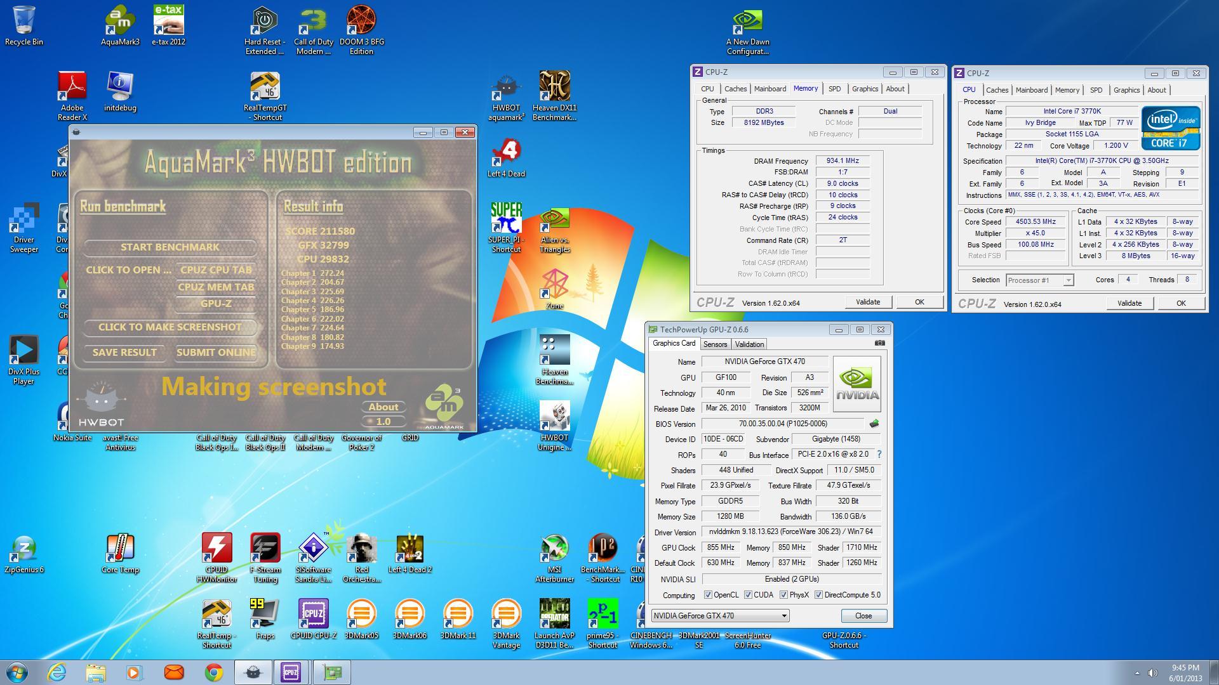Switch to Sensors tab in GPU-Z
Image resolution: width=1219 pixels, height=685 pixels.
click(715, 344)
